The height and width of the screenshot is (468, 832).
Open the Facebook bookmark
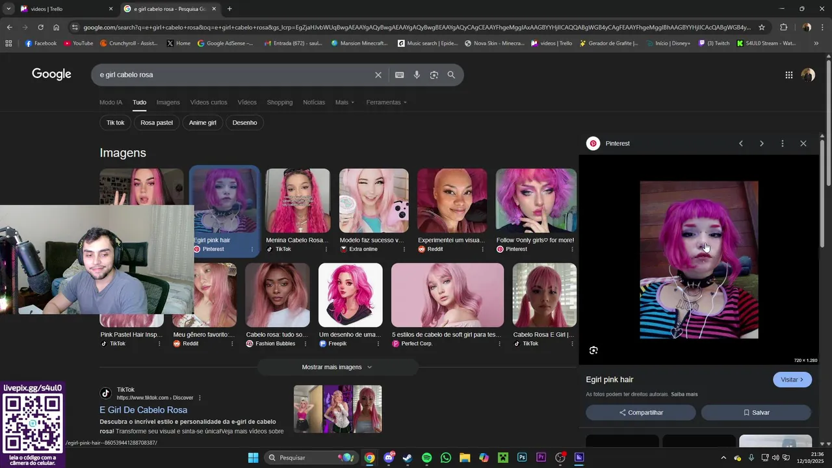pos(40,44)
